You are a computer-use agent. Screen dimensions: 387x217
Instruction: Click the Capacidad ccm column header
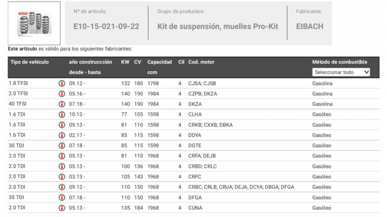[x=159, y=67]
